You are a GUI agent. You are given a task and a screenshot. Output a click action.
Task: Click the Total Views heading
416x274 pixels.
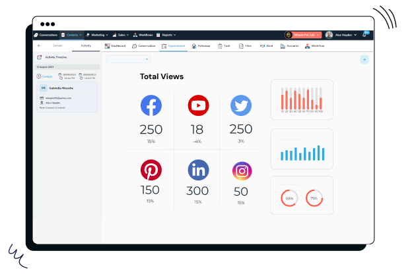tap(162, 76)
